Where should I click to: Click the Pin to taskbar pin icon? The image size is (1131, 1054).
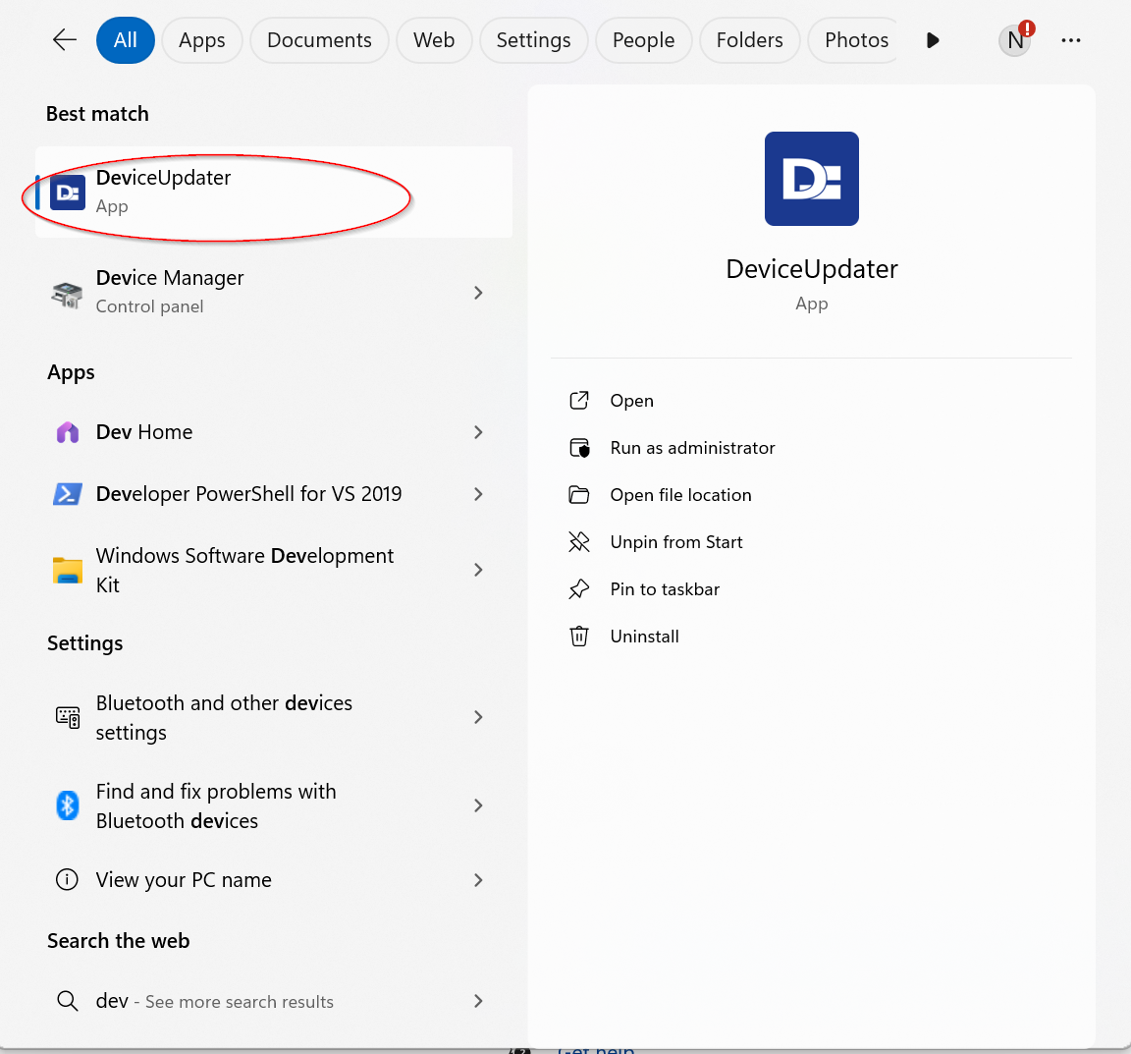tap(579, 588)
